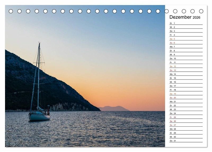Screen dimensions: 212x152
Task: Click the sailboat hull on the water
Action: click(39, 117)
